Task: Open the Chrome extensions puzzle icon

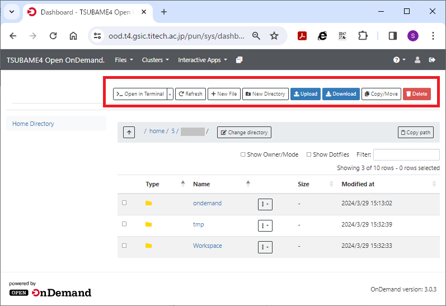Action: [x=363, y=36]
